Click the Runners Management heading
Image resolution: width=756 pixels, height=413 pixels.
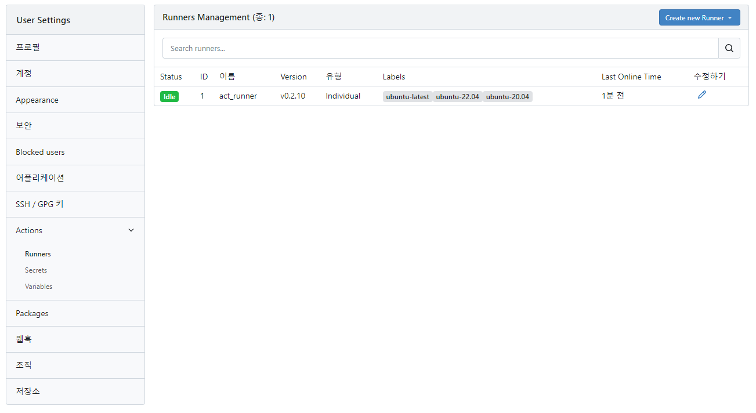pos(219,17)
